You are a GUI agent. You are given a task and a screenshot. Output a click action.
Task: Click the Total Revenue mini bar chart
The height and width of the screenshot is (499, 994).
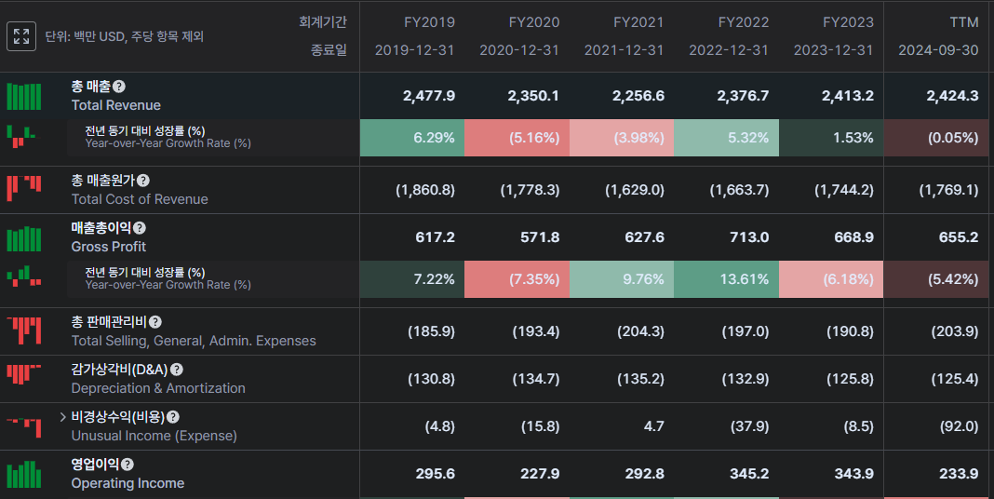pos(24,97)
